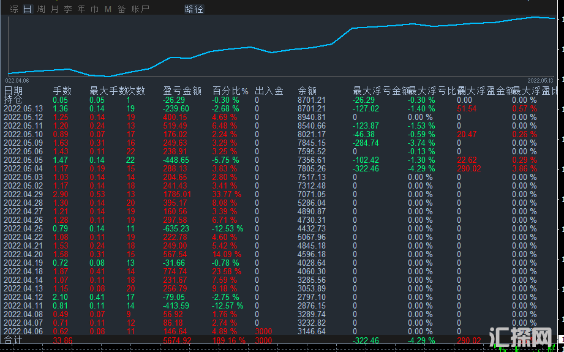564x352 pixels.
Task: Select the 持仓 open position row label
Action: [13, 100]
